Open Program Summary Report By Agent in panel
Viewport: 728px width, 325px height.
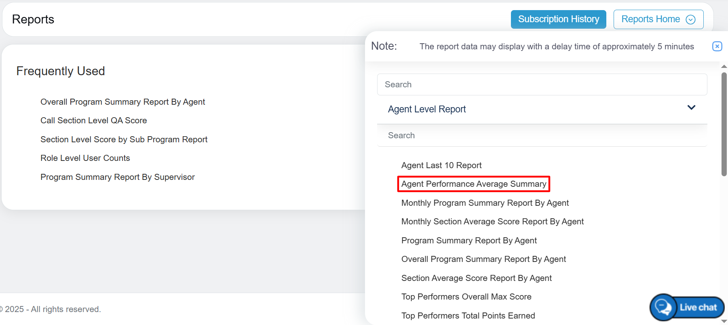[x=469, y=241]
